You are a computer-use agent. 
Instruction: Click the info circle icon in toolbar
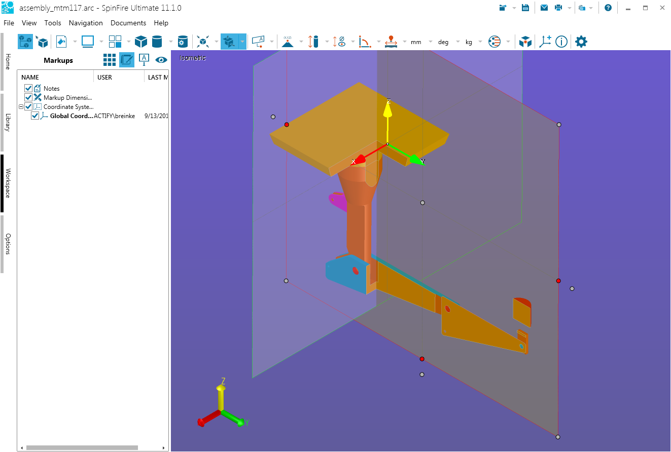point(561,42)
